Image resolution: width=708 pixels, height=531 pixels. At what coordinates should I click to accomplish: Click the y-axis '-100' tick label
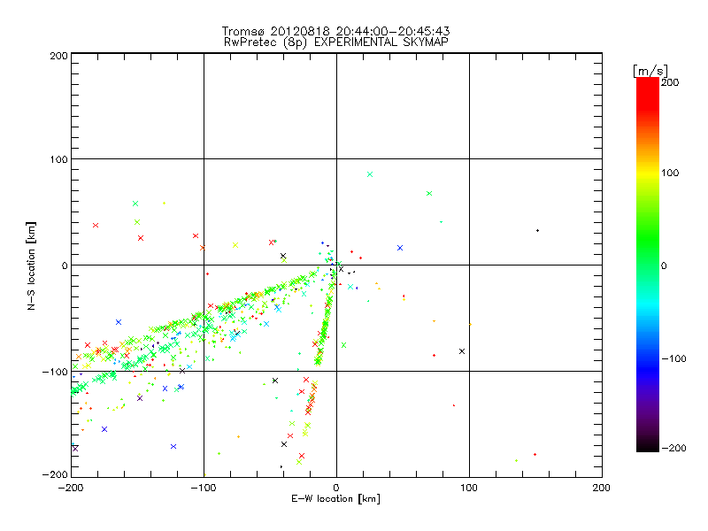[55, 372]
